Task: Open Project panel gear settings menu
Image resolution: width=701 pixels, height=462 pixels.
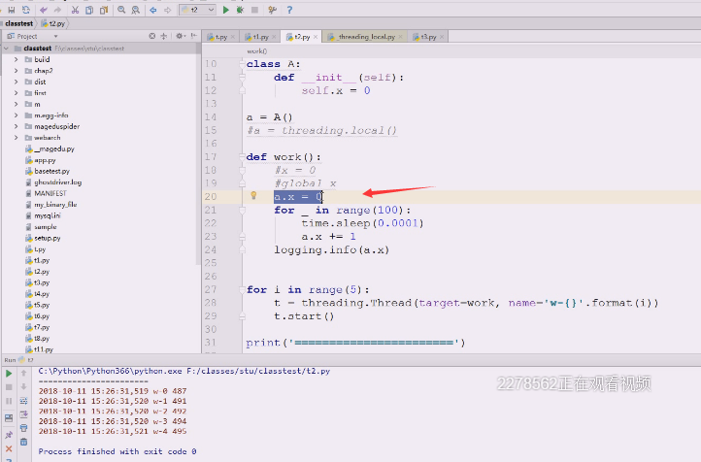Action: tap(180, 36)
